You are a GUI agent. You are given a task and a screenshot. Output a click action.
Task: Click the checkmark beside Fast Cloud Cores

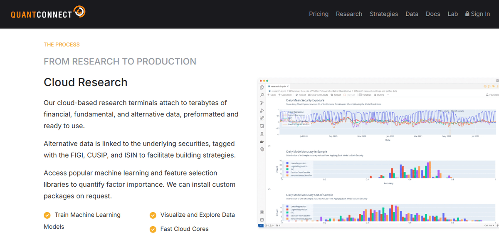tap(153, 229)
